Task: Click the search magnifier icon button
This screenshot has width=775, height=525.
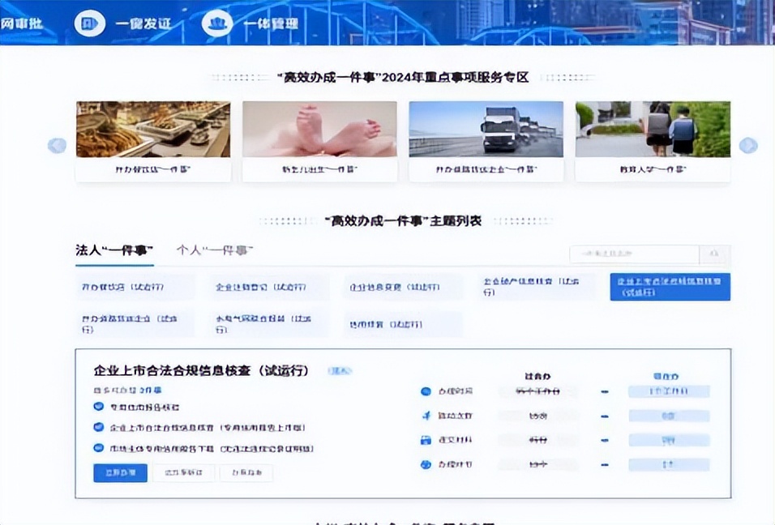Action: [714, 254]
